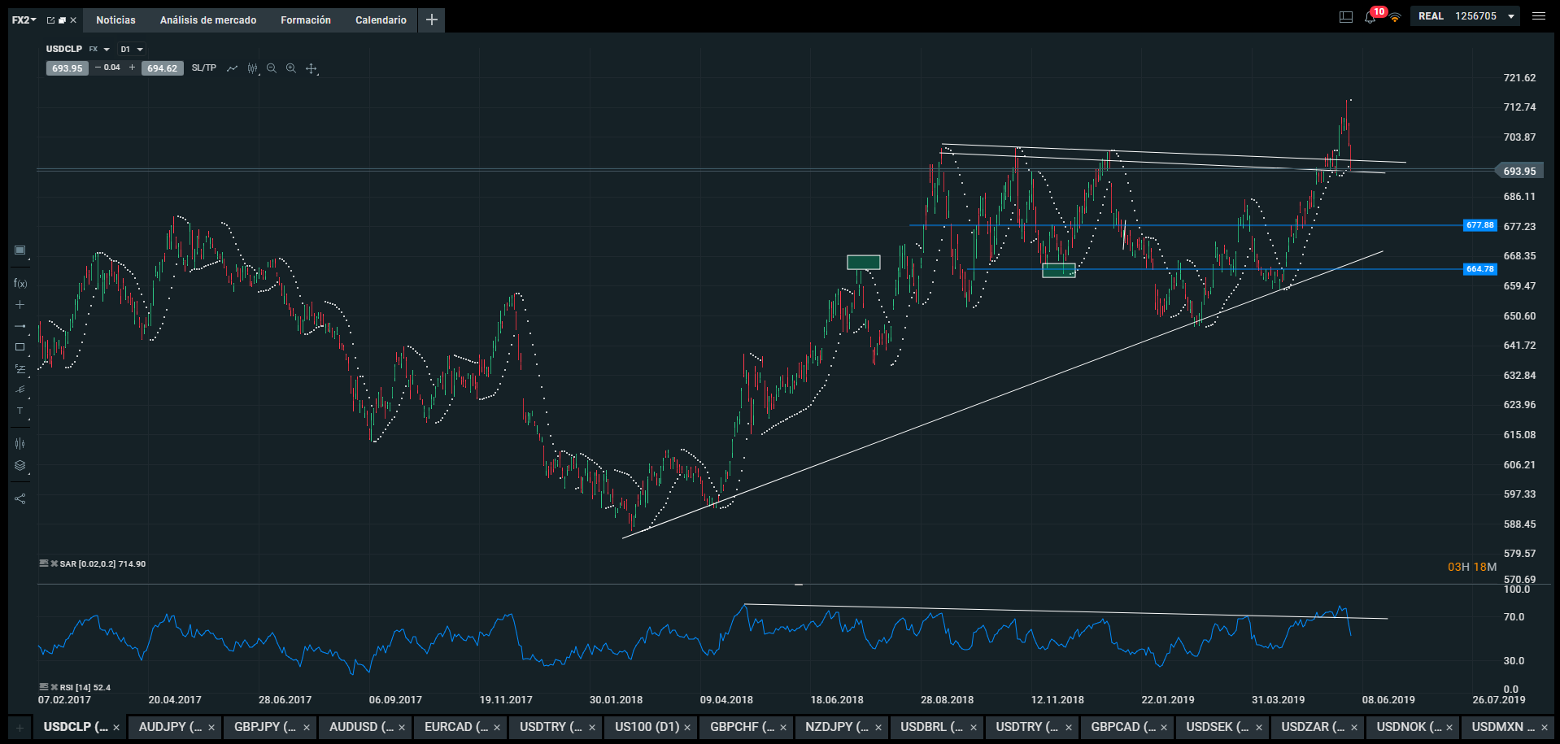Click the 677.88 horizontal line price label
Viewport: 1560px width, 744px height.
click(x=1479, y=225)
